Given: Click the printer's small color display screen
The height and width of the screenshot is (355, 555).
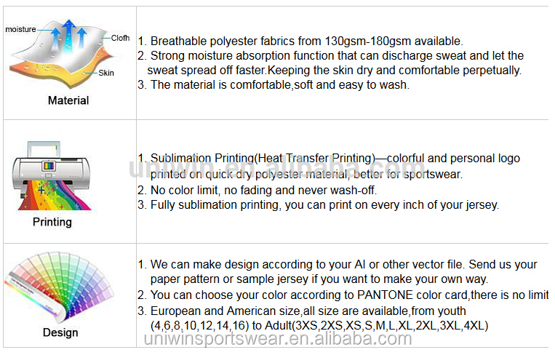Looking at the screenshot, I should pyautogui.click(x=49, y=166).
